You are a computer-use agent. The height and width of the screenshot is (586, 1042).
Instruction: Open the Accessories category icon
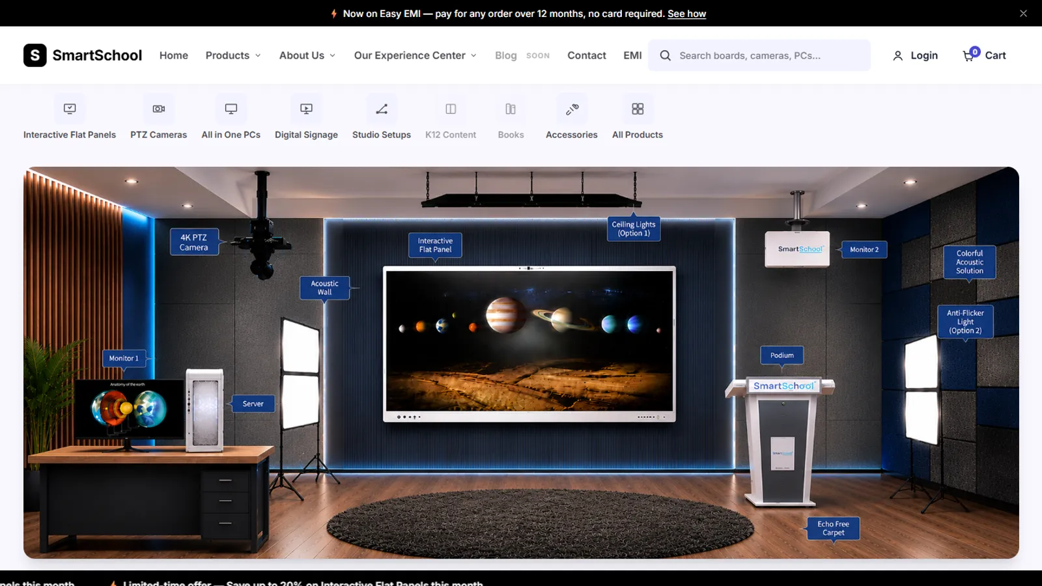click(x=572, y=109)
